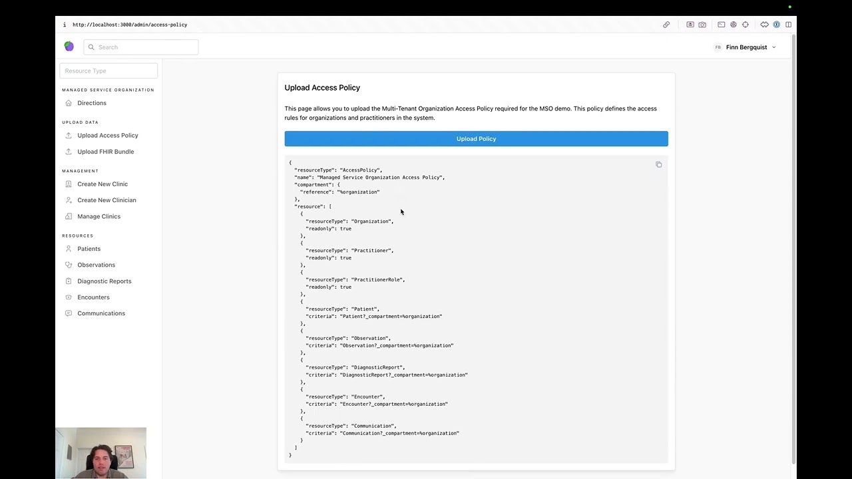This screenshot has width=852, height=479.
Task: Select Upload Access Policy in sidebar
Action: (x=108, y=135)
